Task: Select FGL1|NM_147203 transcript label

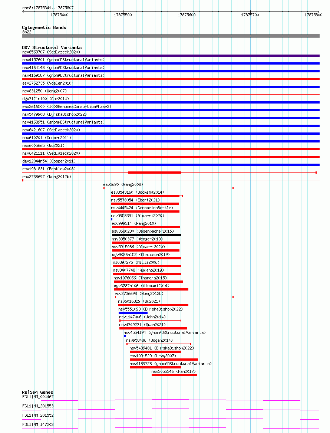Action: [38, 424]
